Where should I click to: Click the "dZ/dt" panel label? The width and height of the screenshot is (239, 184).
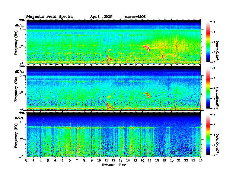click(x=19, y=118)
